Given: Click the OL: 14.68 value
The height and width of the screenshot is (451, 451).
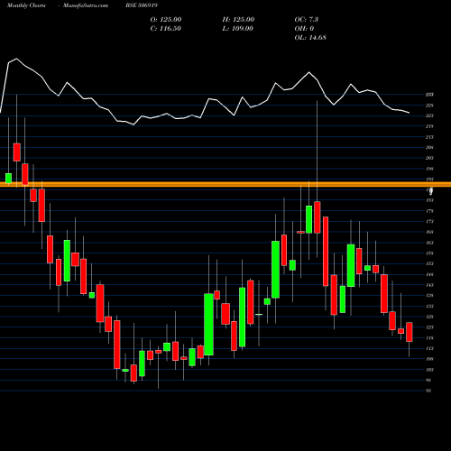Looking at the screenshot, I should coord(310,38).
